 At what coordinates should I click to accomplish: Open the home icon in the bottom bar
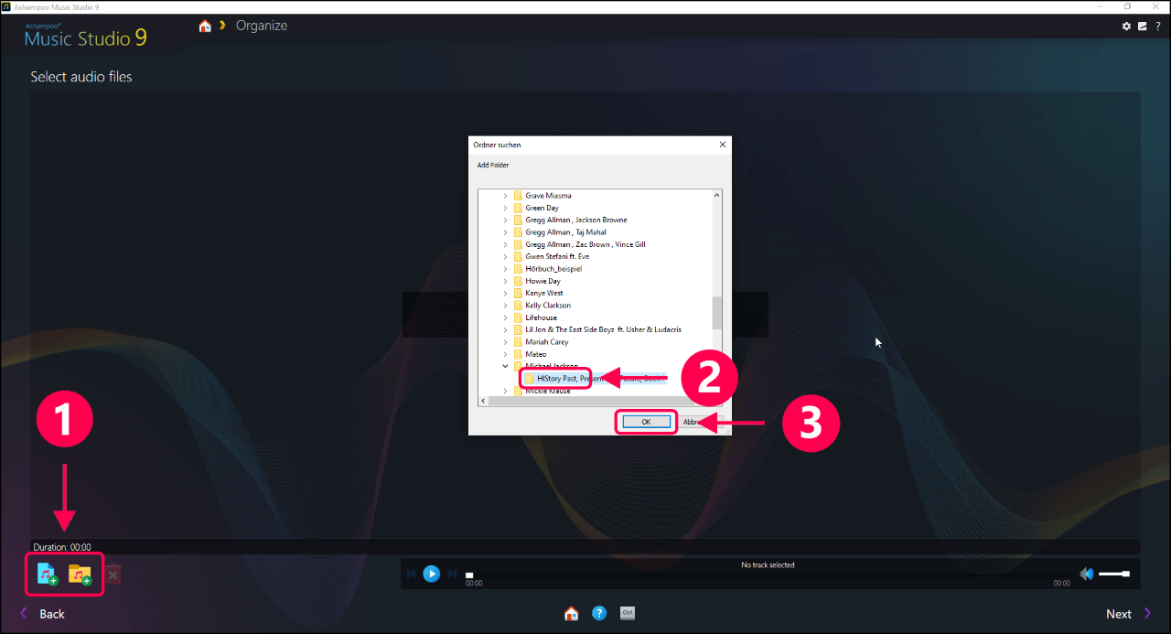[x=571, y=614]
